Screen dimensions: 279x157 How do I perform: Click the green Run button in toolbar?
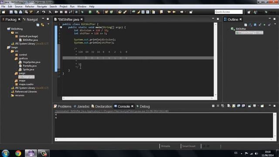click(x=90, y=12)
